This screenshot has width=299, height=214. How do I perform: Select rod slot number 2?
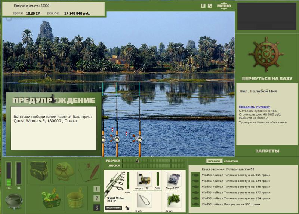click(x=97, y=198)
